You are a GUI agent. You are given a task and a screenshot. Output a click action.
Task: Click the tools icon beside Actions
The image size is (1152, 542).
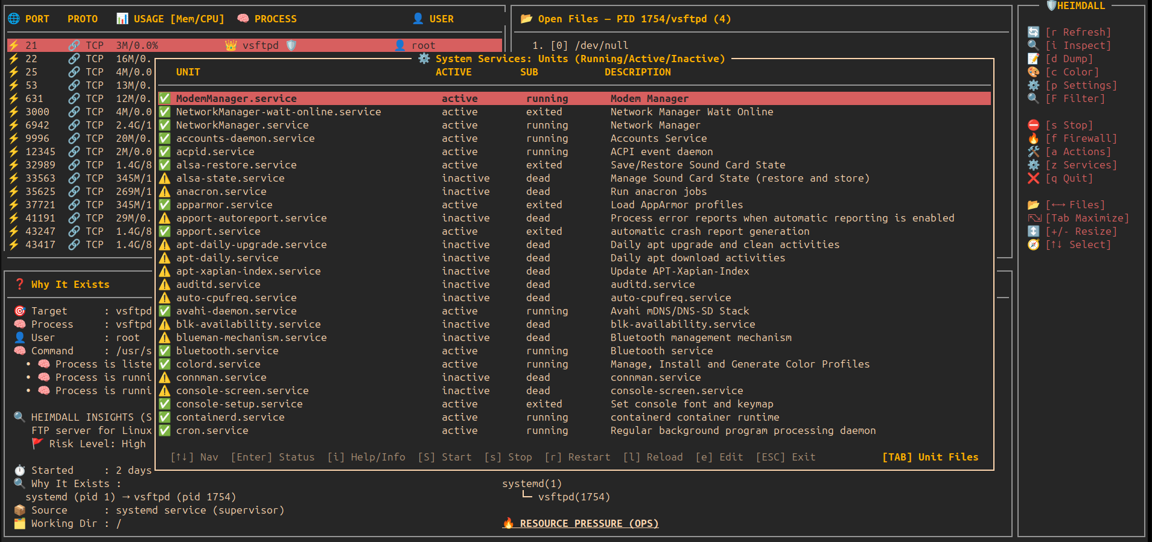pos(1033,151)
